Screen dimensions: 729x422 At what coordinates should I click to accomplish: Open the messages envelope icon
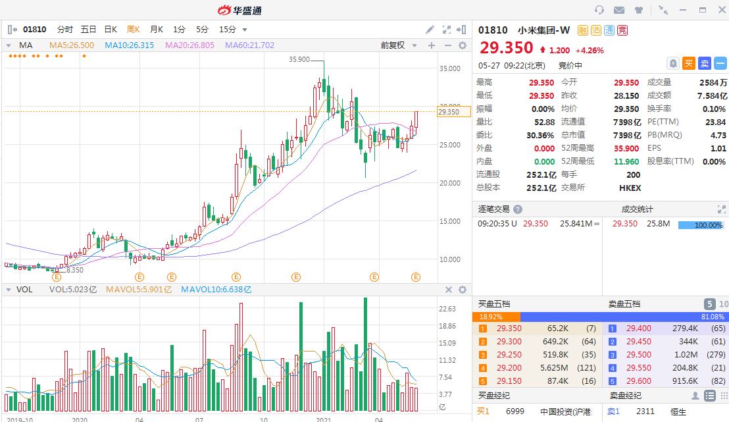tap(618, 10)
